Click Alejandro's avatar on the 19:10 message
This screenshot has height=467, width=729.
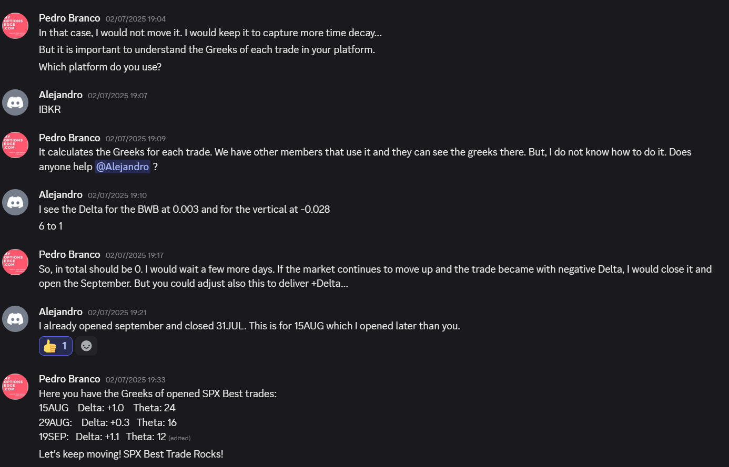(x=15, y=202)
